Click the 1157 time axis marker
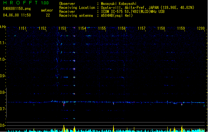This screenshot has height=132, width=208. (x=142, y=28)
